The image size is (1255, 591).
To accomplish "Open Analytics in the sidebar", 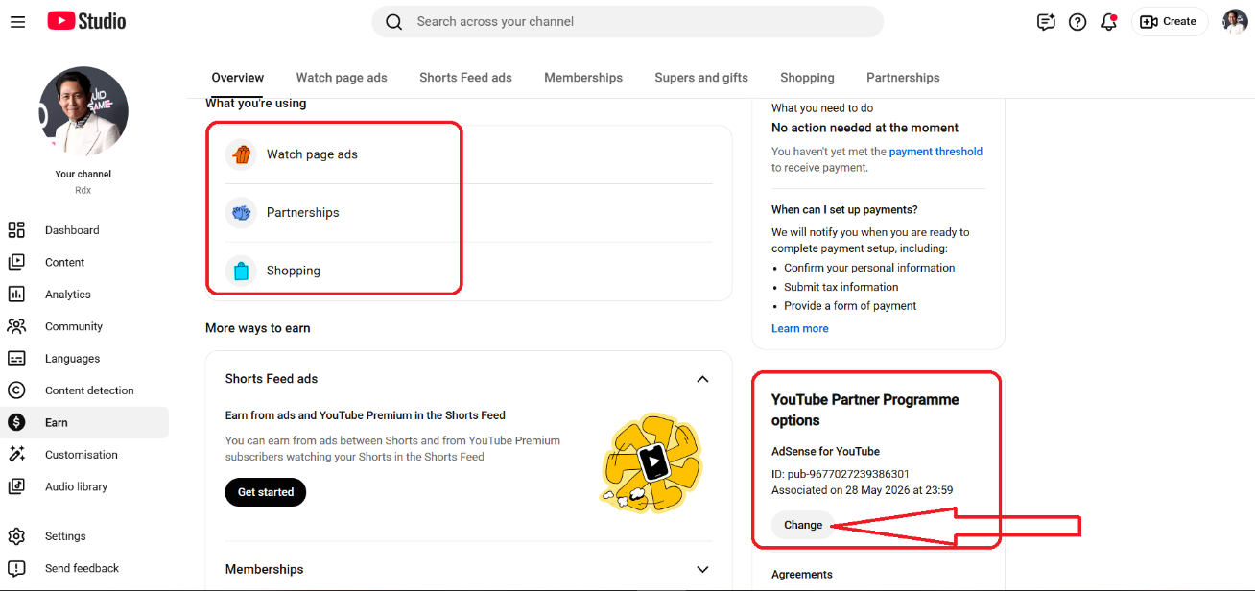I will point(84,295).
